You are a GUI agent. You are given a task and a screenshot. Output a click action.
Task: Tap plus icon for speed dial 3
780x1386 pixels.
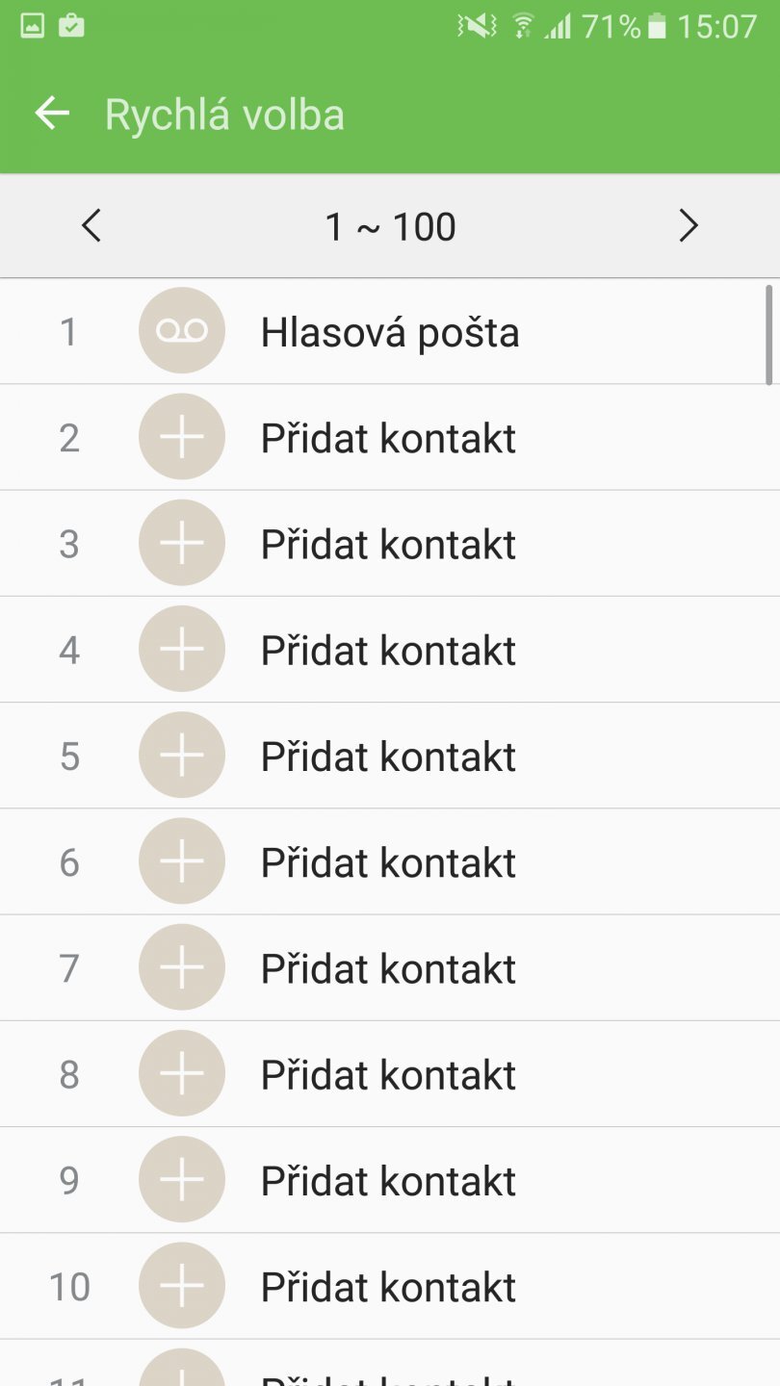click(x=182, y=543)
